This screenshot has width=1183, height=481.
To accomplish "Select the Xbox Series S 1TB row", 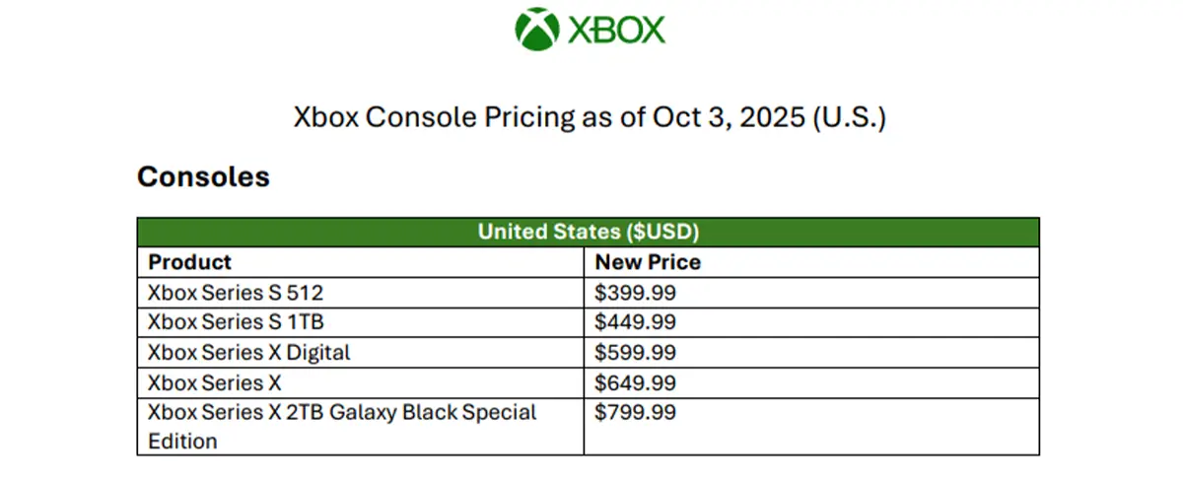I will coord(588,322).
